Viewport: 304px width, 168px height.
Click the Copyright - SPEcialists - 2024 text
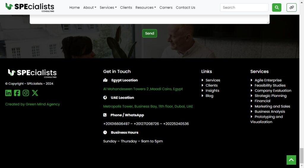pyautogui.click(x=29, y=84)
